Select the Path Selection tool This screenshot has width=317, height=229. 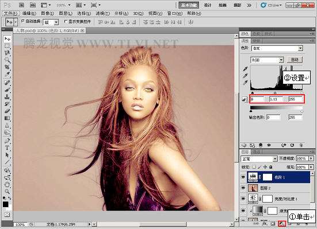coord(7,155)
